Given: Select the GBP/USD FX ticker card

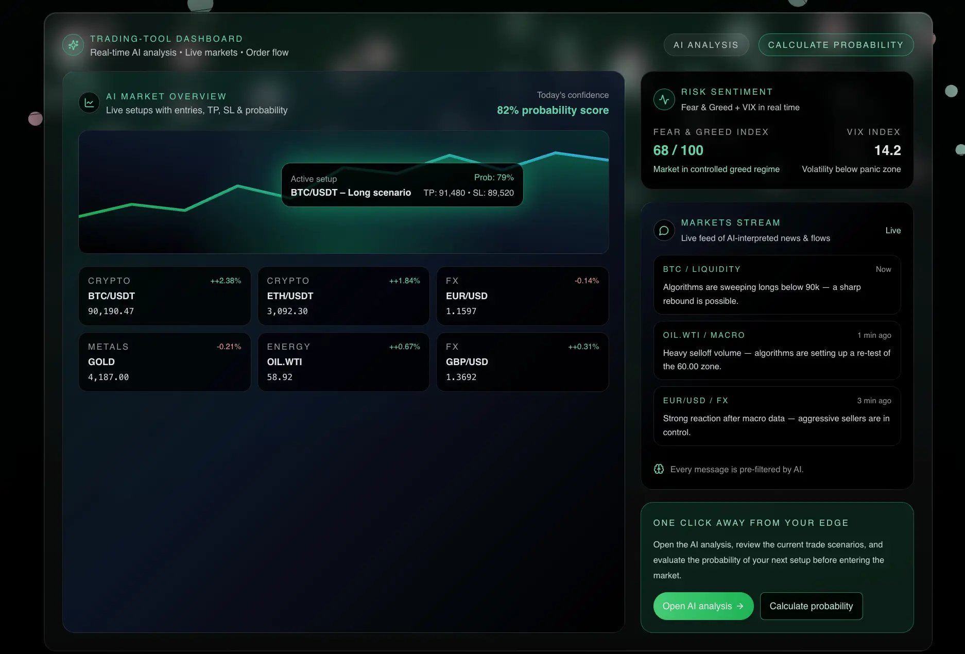Looking at the screenshot, I should point(522,362).
